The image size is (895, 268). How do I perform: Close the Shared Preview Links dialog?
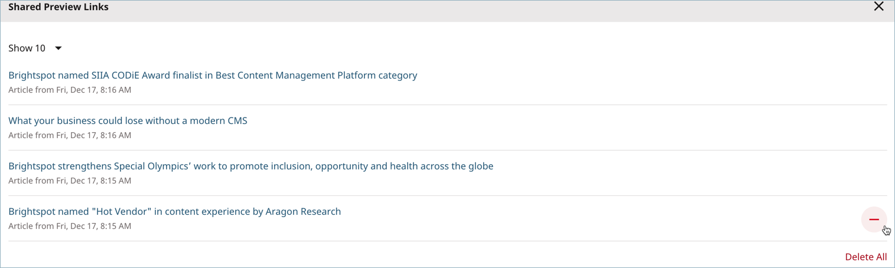[x=878, y=6]
